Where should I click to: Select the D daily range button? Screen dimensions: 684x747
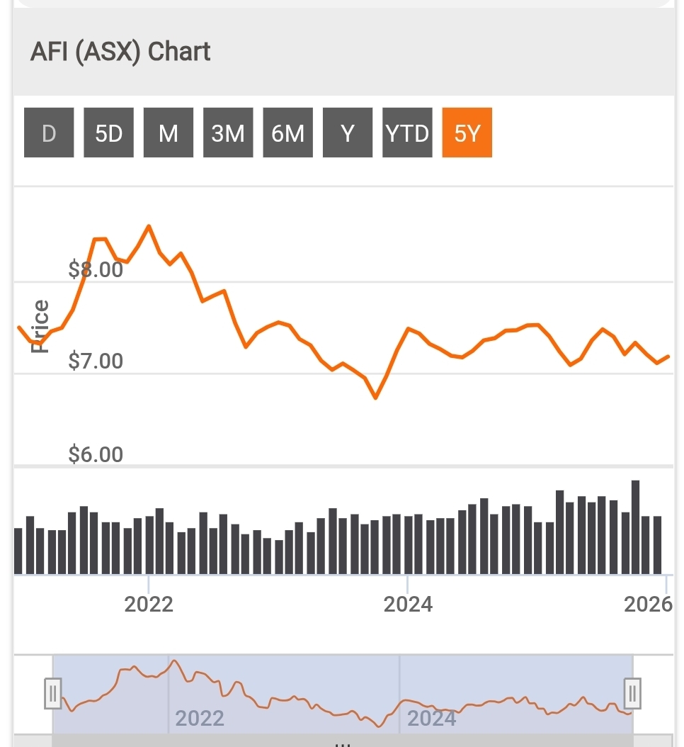point(49,133)
